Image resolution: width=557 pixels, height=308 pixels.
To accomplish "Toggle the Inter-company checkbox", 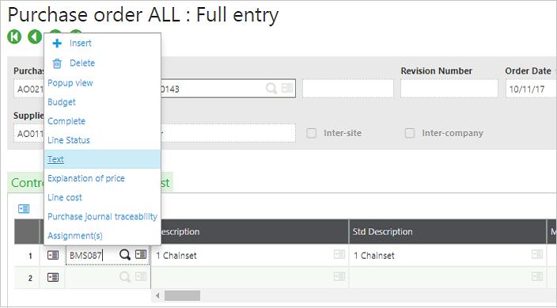I will pyautogui.click(x=410, y=133).
